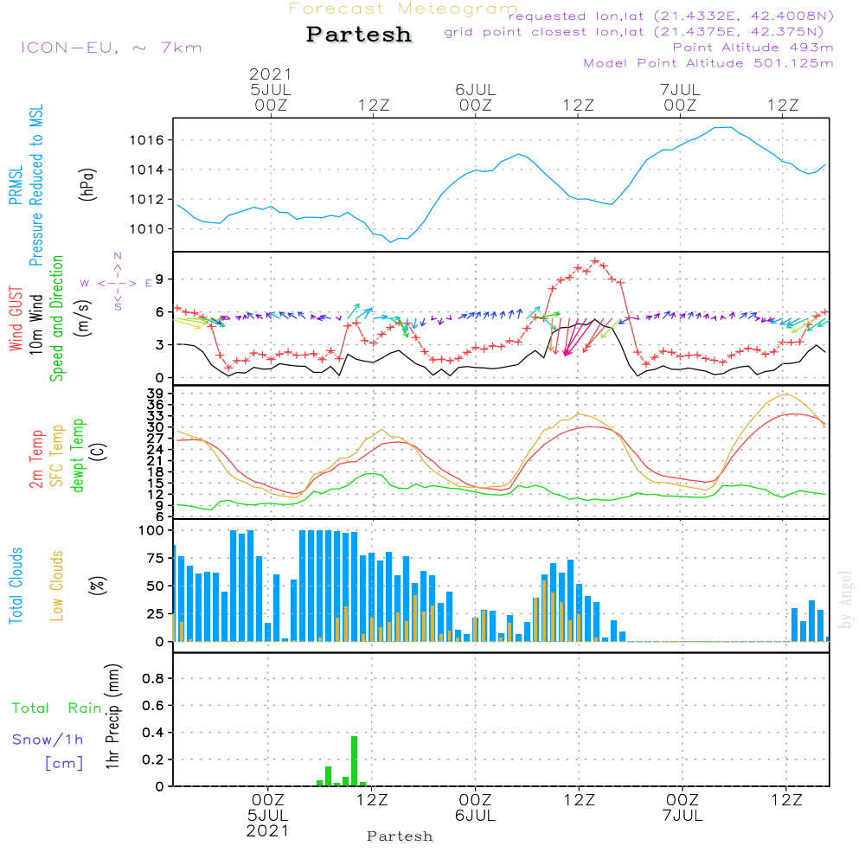Click the green 'dewpt Temp' label
865x865 pixels.
point(77,455)
